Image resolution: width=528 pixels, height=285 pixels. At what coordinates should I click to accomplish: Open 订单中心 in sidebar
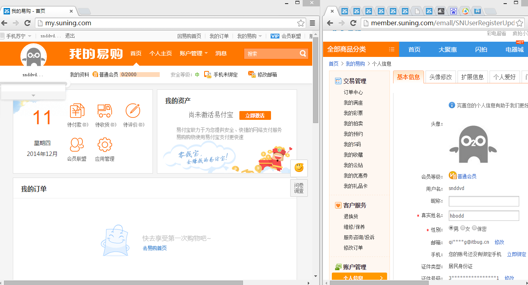353,92
